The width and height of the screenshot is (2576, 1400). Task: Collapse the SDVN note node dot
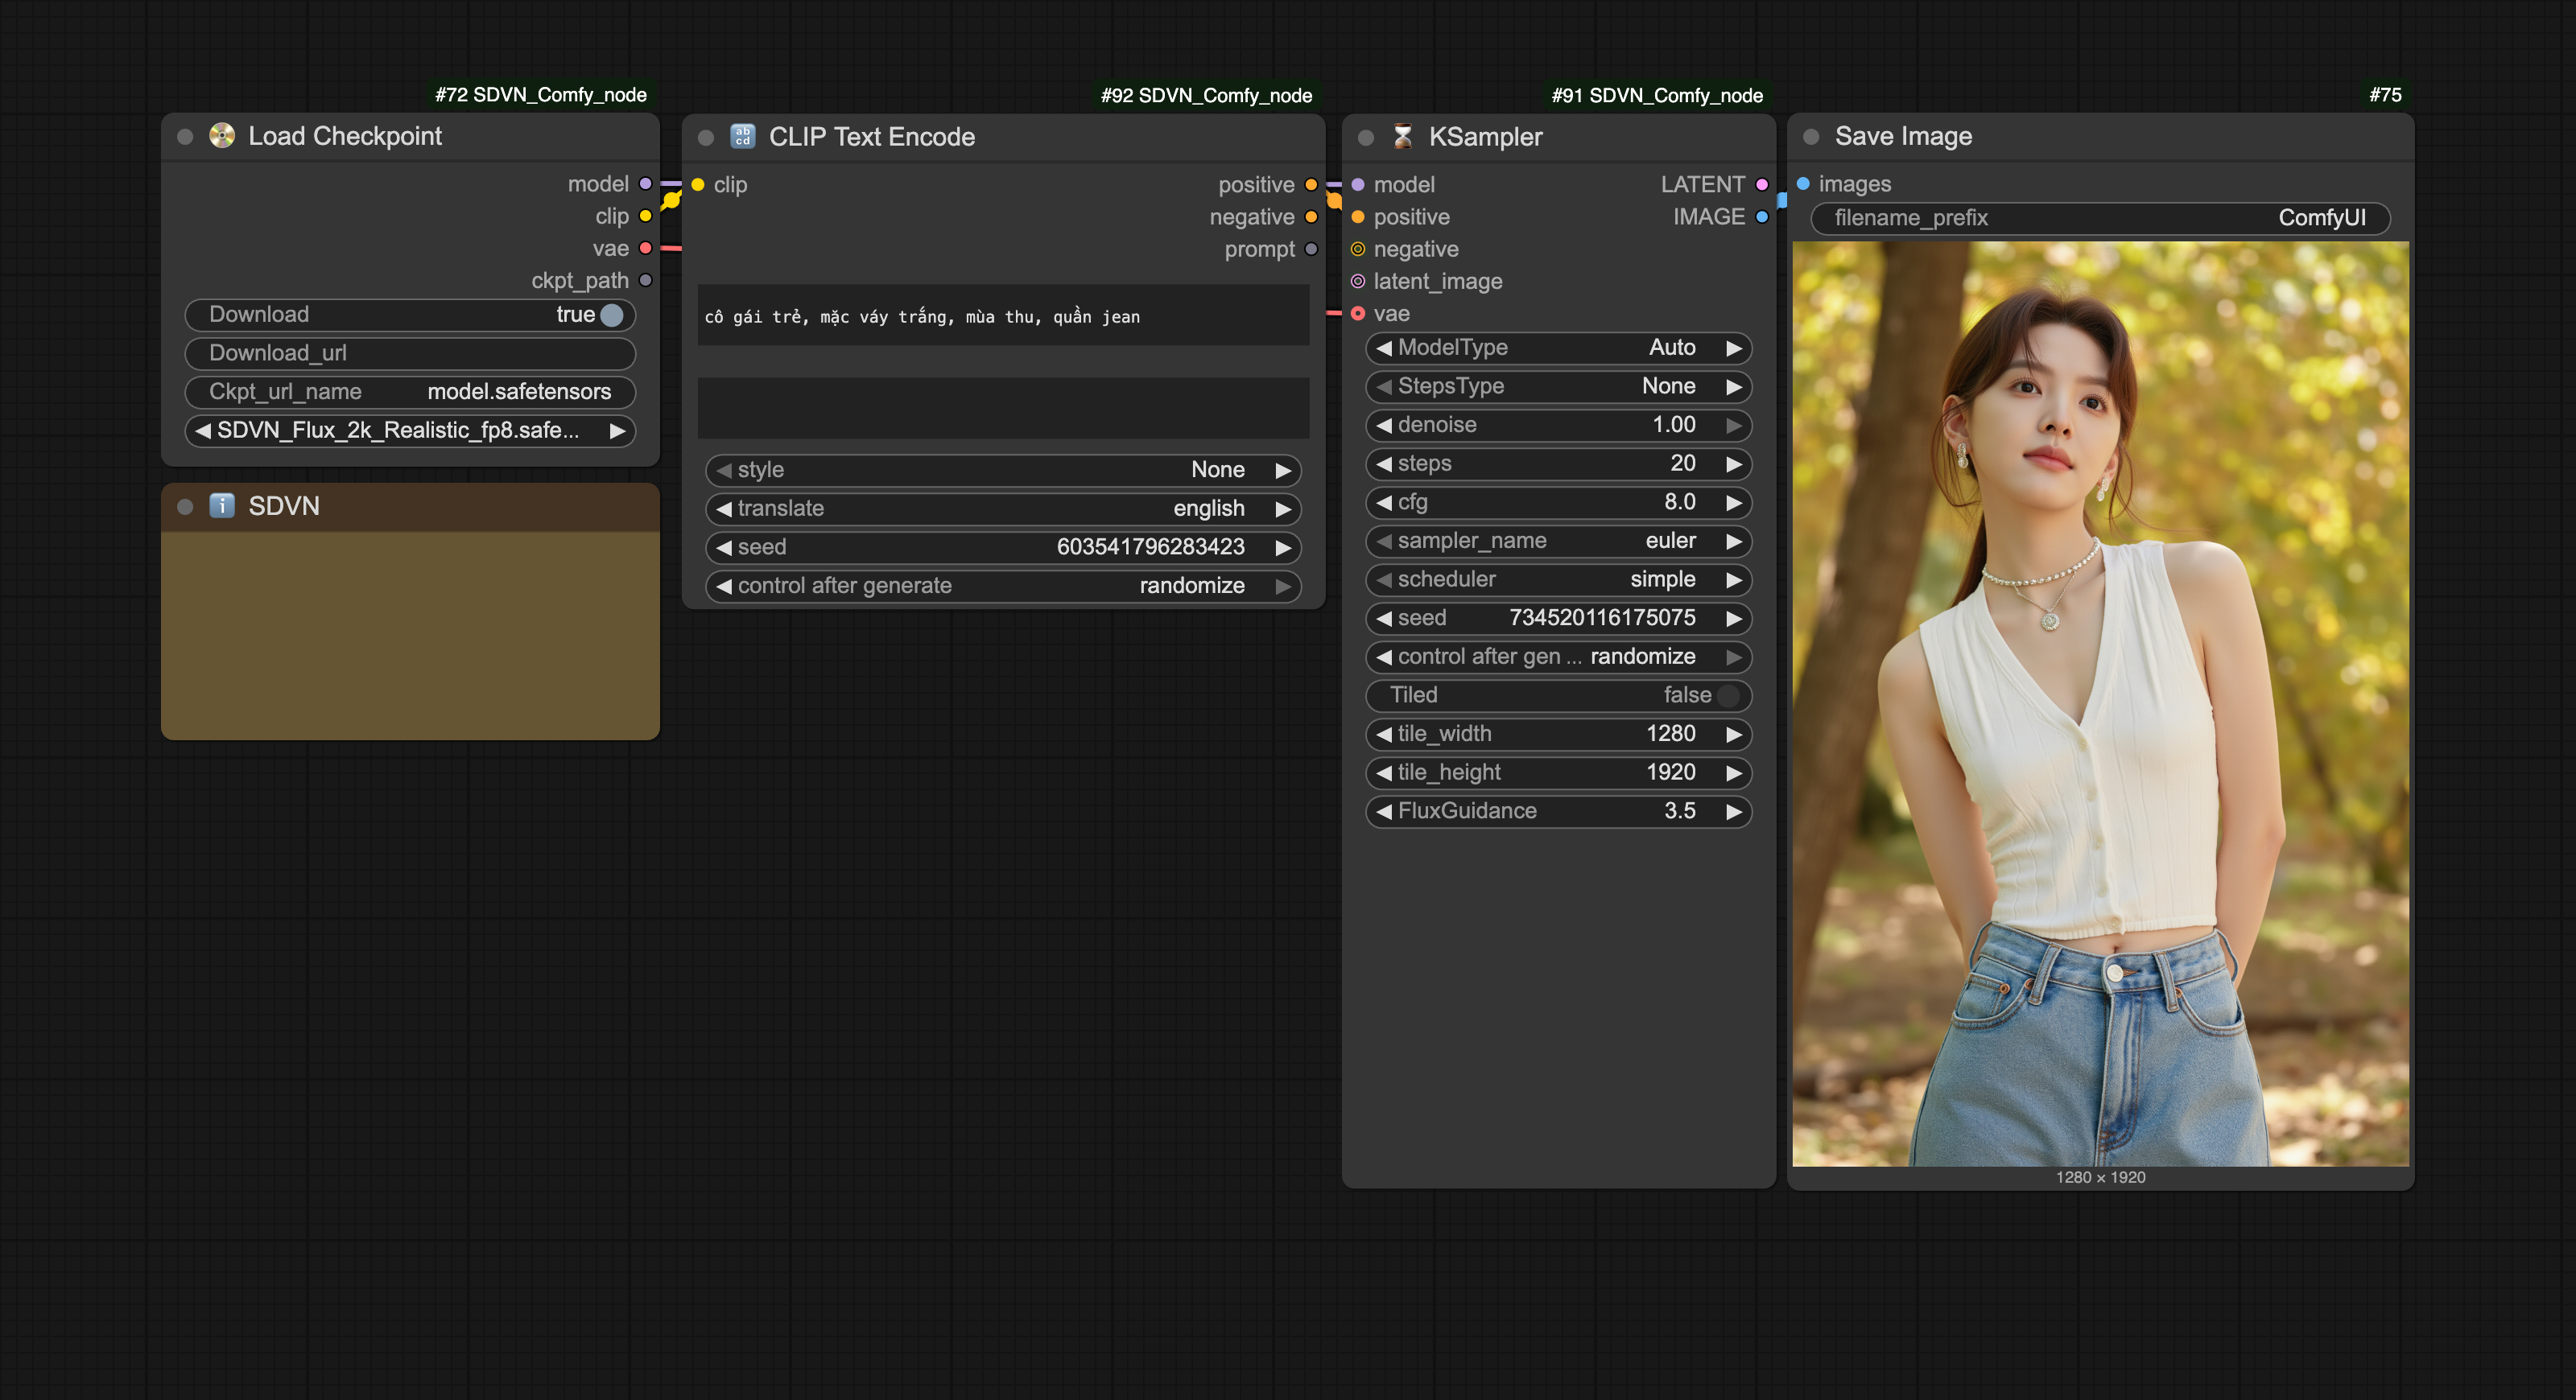pyautogui.click(x=185, y=507)
